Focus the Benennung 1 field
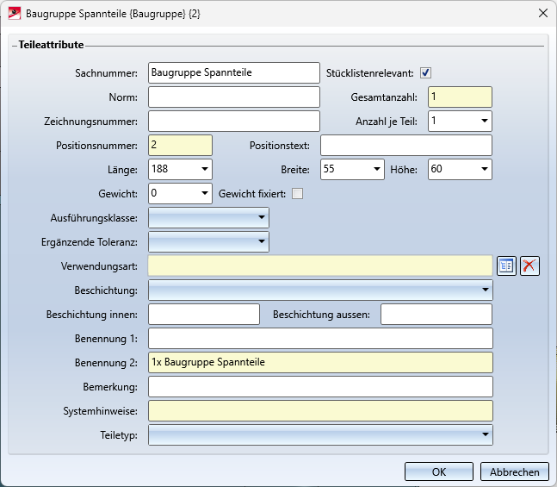The height and width of the screenshot is (487, 557). (x=320, y=338)
